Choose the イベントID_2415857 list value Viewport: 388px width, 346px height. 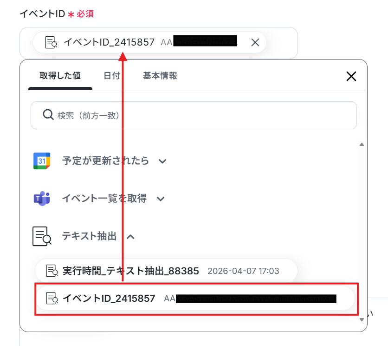pyautogui.click(x=195, y=298)
